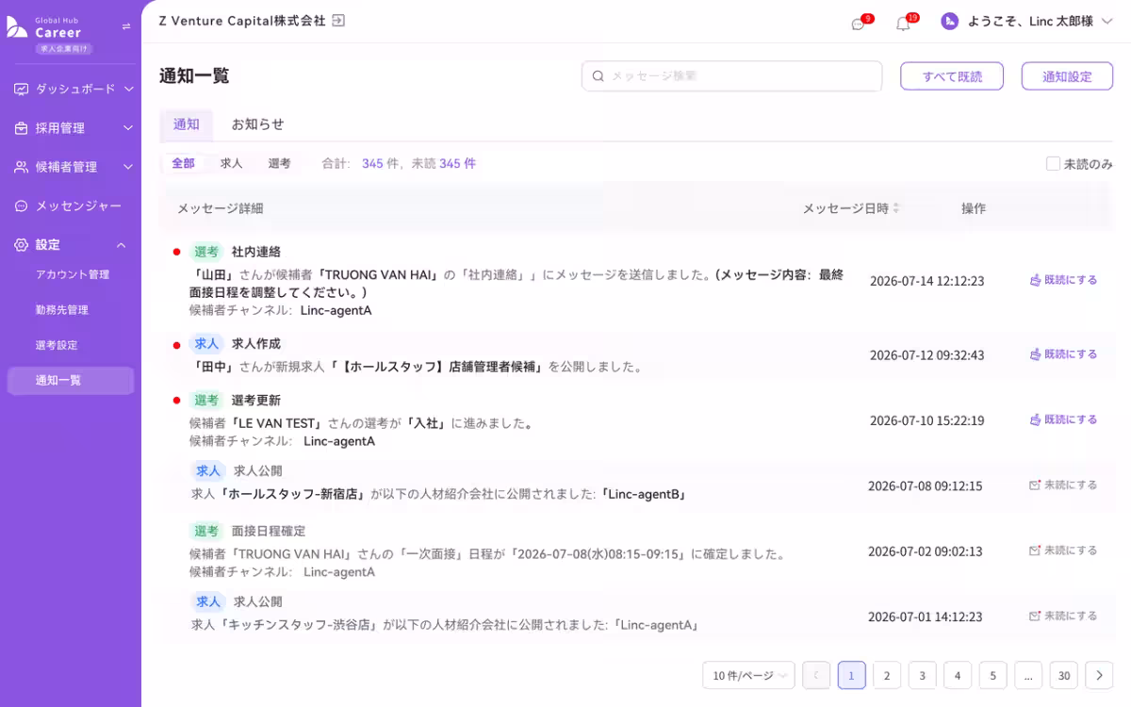Viewport: 1131px width, 707px height.
Task: Click the user avatar icon
Action: click(950, 21)
